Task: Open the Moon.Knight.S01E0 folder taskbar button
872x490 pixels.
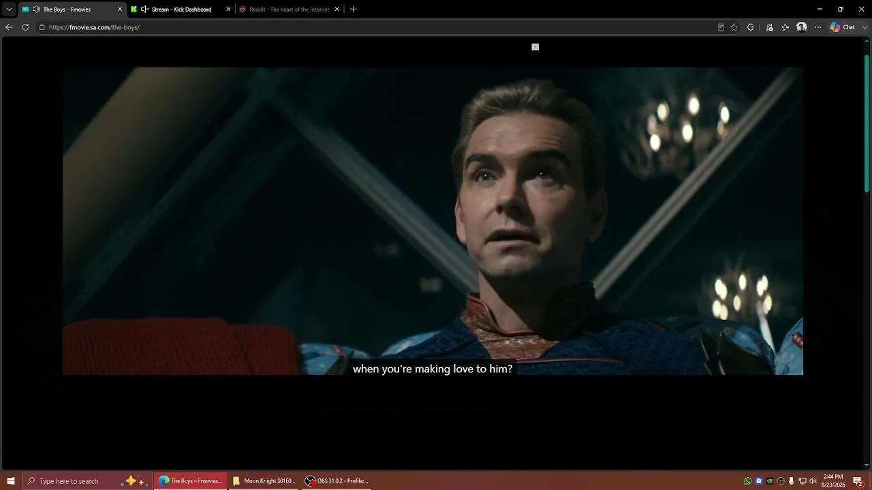Action: [264, 481]
